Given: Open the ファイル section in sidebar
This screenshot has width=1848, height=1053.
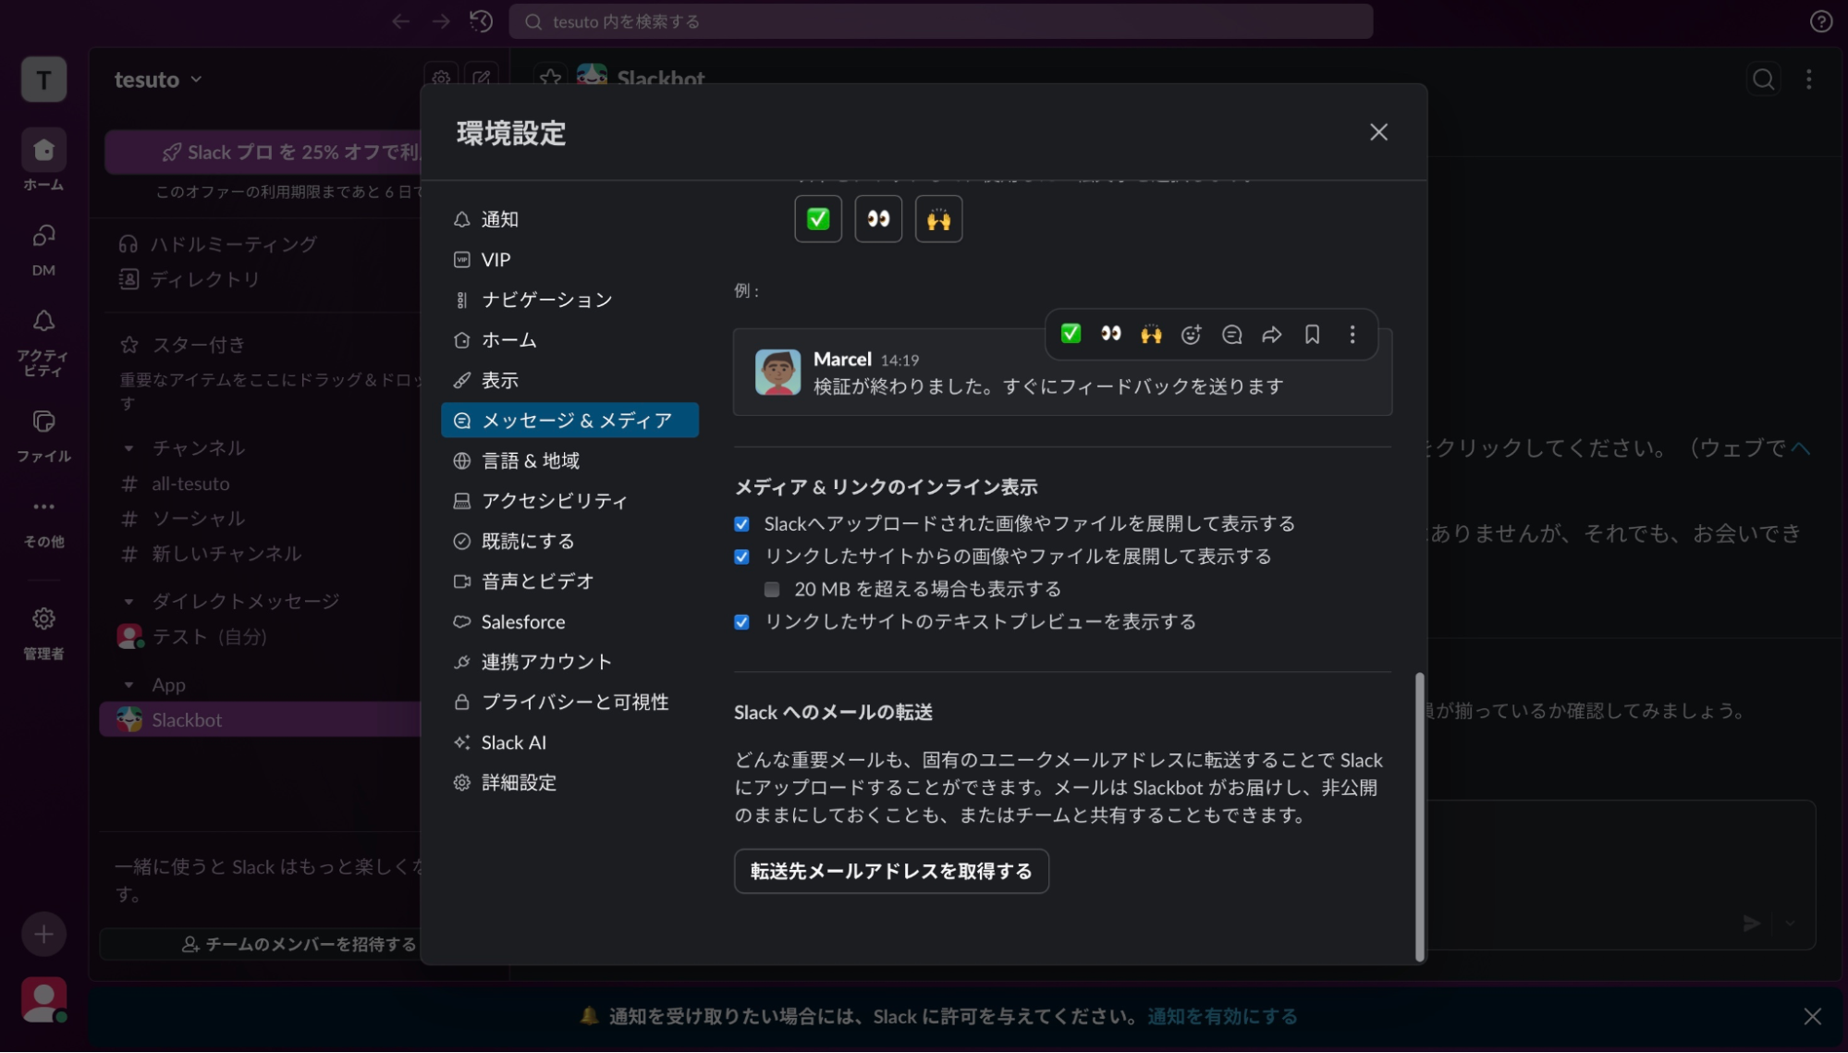Looking at the screenshot, I should click(x=43, y=433).
